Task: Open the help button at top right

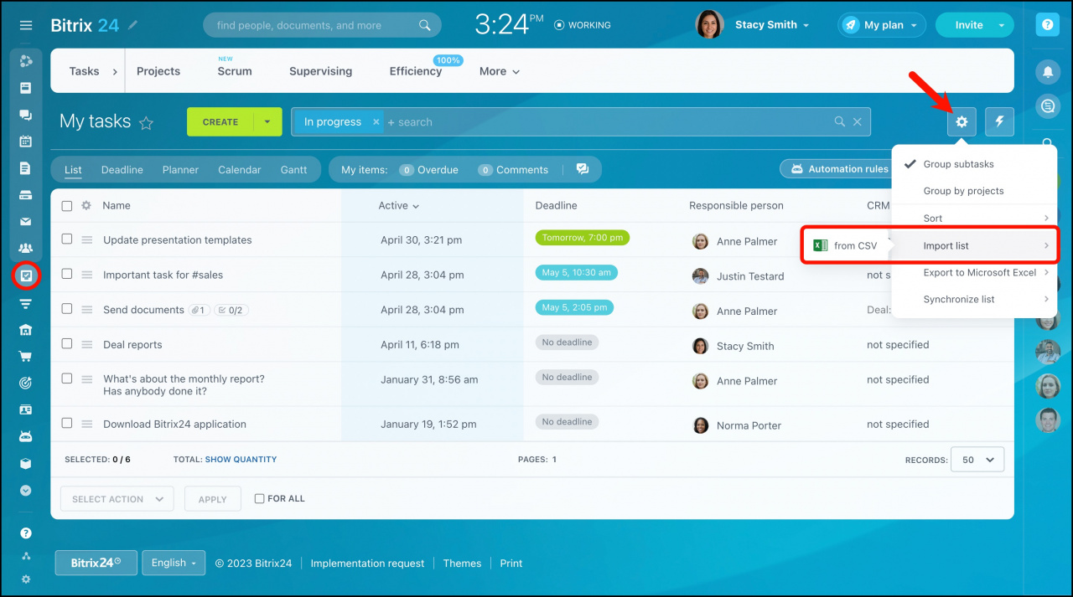Action: (1047, 25)
